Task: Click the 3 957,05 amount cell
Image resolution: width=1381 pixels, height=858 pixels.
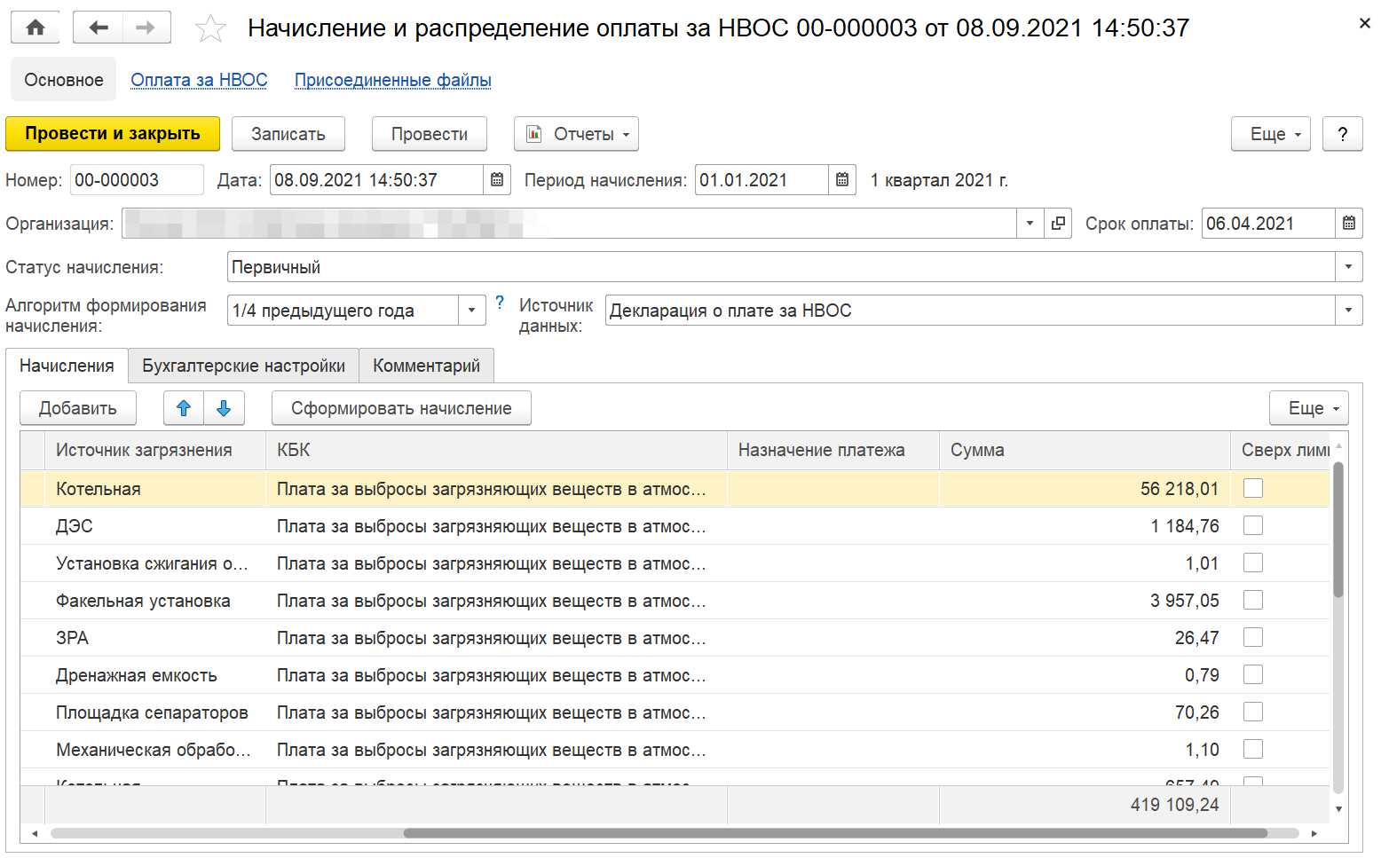Action: pos(1085,601)
